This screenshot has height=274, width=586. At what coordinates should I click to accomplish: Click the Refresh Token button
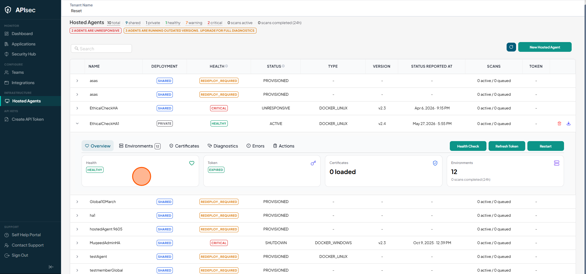coord(507,146)
